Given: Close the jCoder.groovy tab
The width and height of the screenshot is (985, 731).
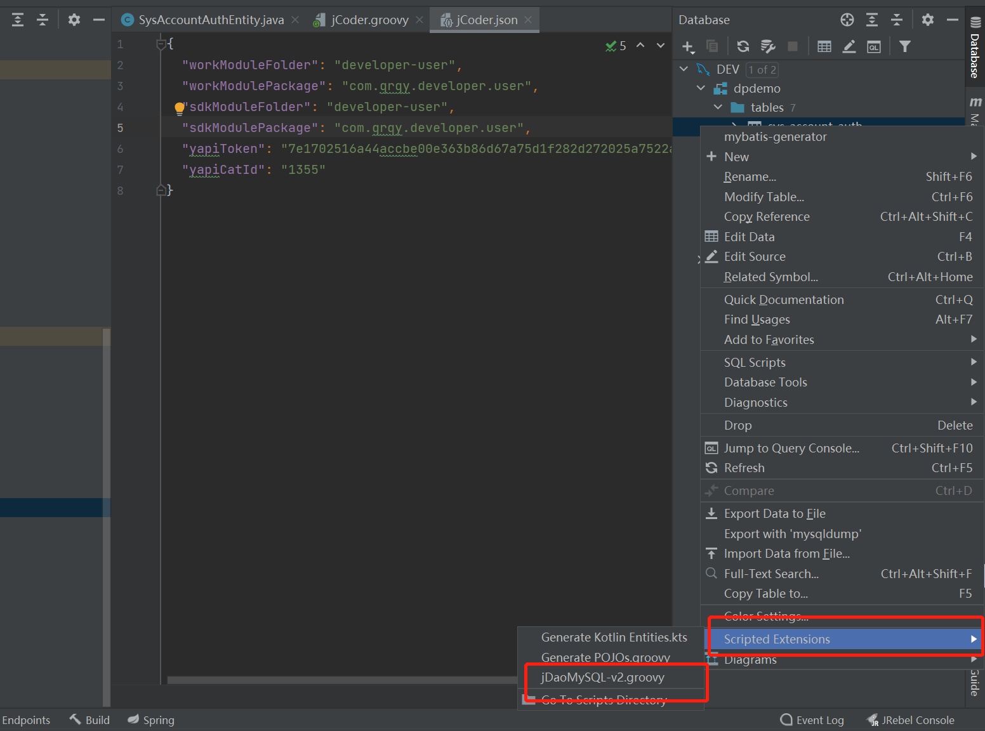Looking at the screenshot, I should pyautogui.click(x=420, y=20).
